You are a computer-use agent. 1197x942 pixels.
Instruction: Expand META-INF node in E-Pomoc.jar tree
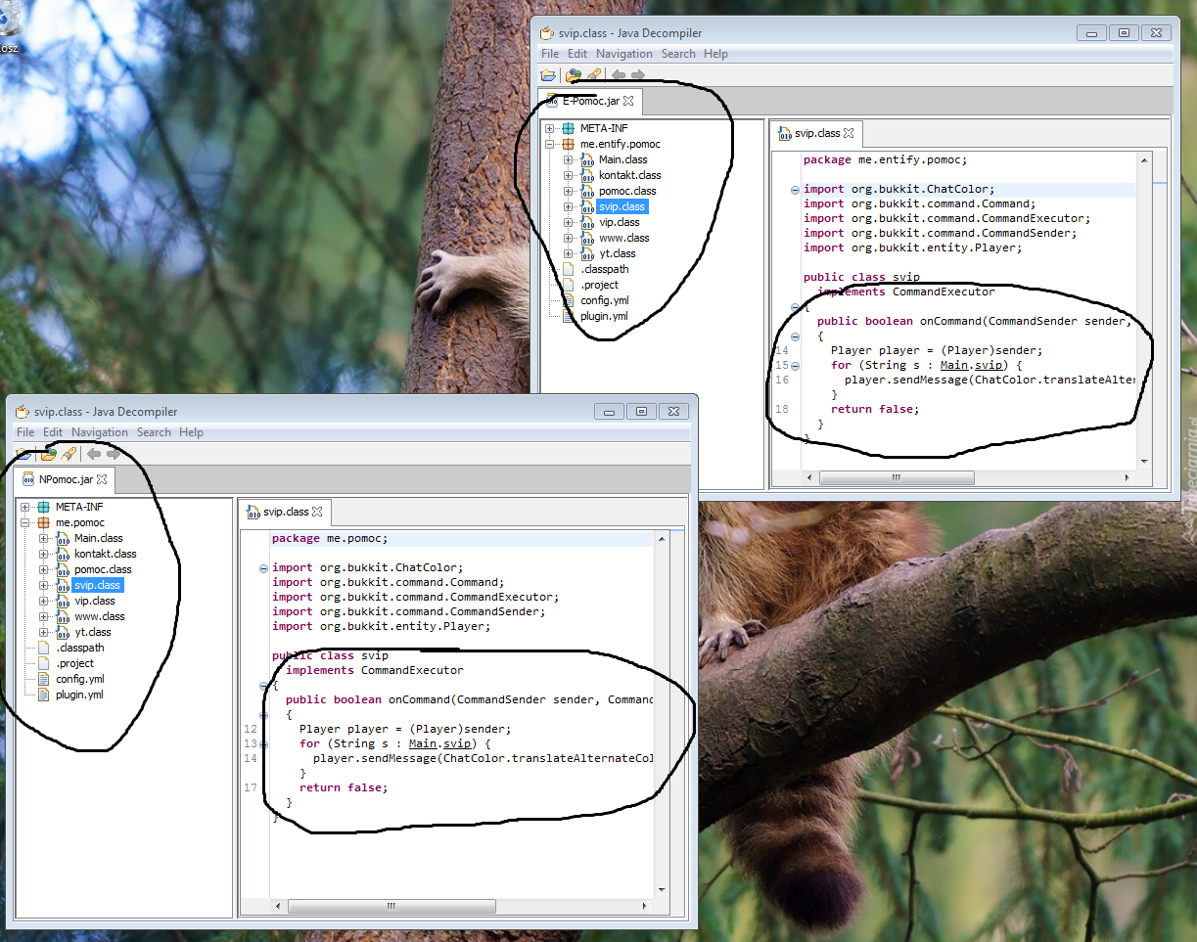coord(550,128)
